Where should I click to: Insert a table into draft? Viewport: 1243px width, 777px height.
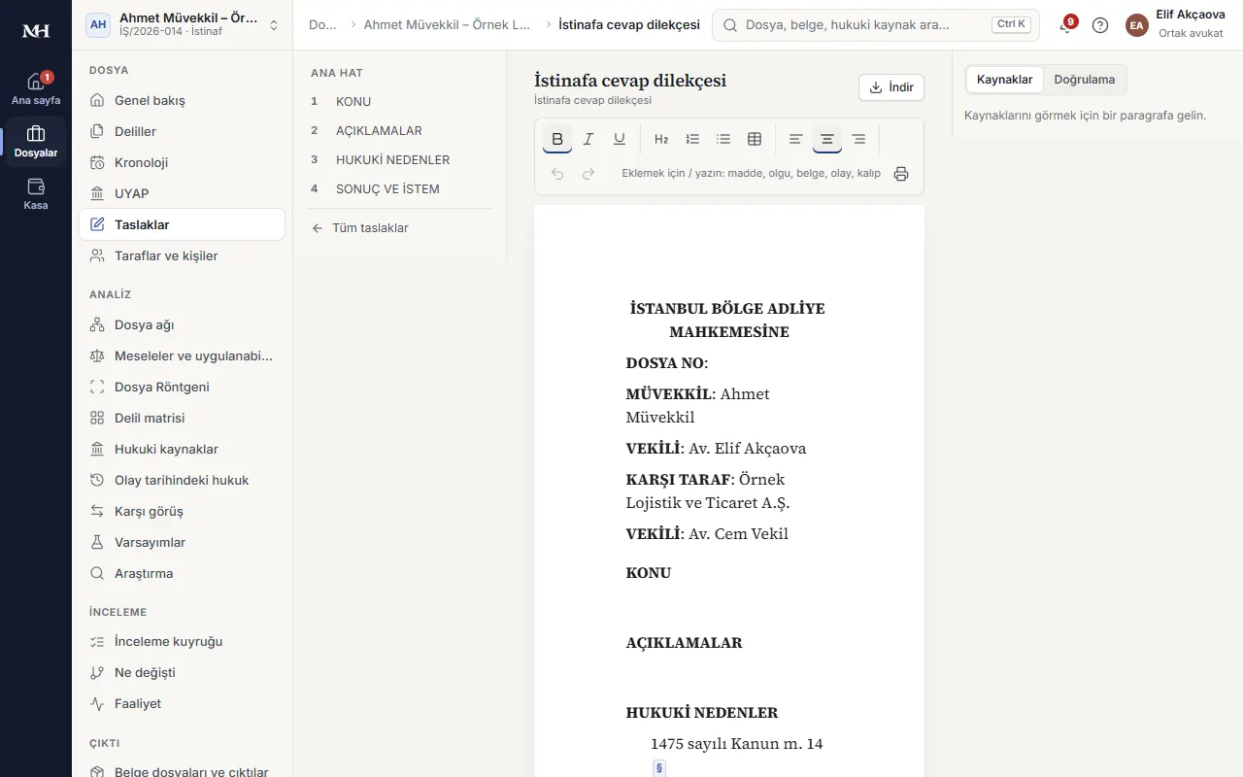(755, 139)
